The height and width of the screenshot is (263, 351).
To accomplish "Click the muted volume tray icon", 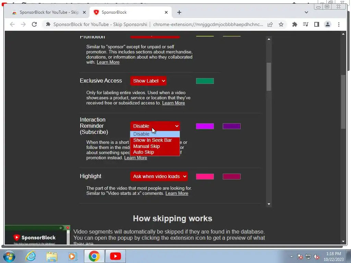I will pyautogui.click(x=316, y=257).
